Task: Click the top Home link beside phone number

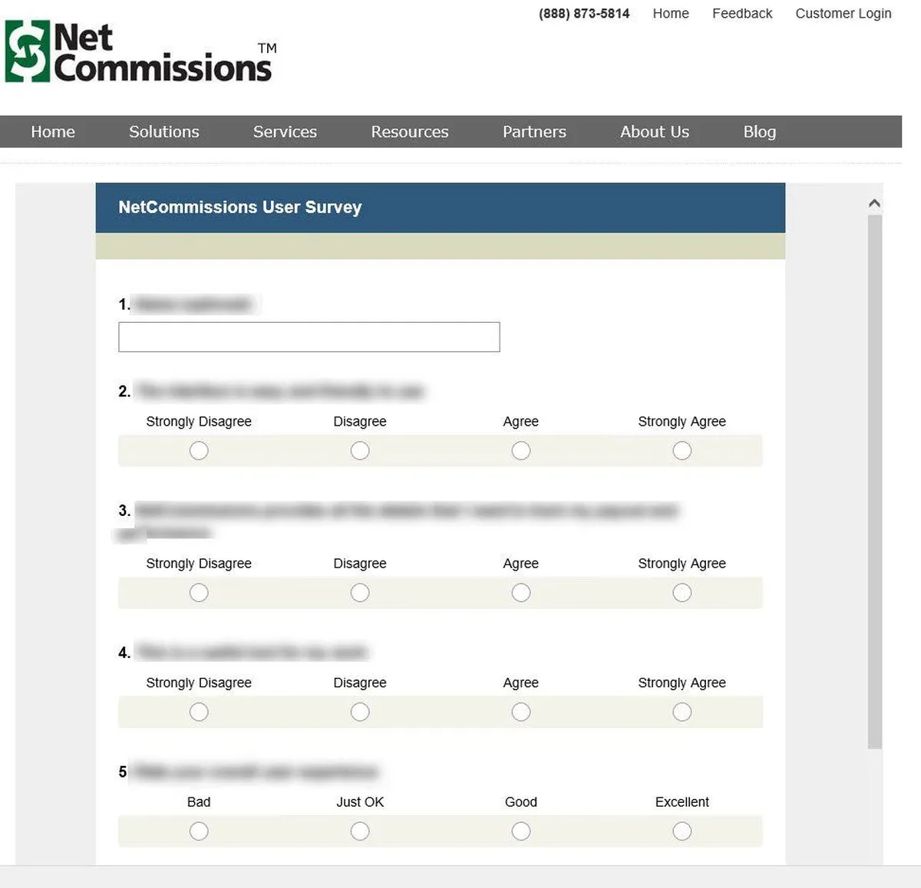Action: 670,14
